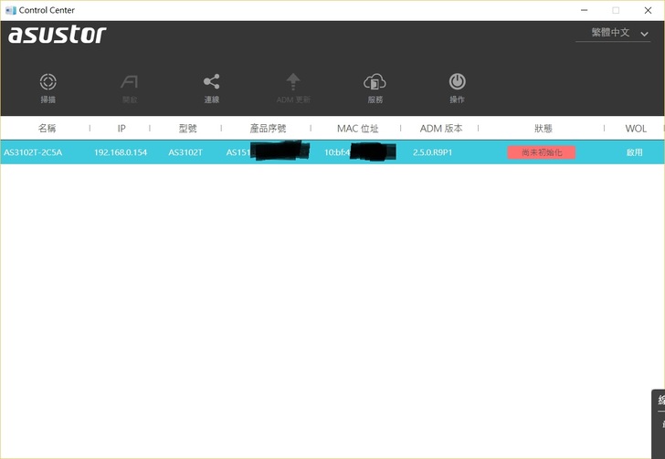Click the greyed-out 開啟 open icon
This screenshot has width=665, height=459.
click(x=130, y=81)
